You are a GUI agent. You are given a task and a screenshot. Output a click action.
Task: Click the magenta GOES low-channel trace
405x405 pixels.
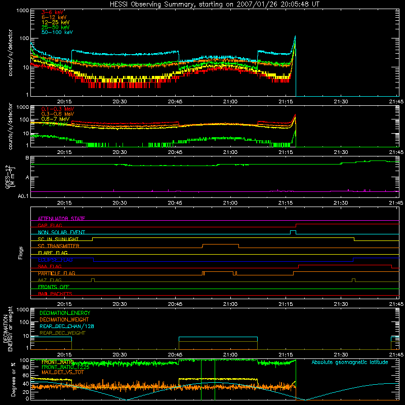215,191
